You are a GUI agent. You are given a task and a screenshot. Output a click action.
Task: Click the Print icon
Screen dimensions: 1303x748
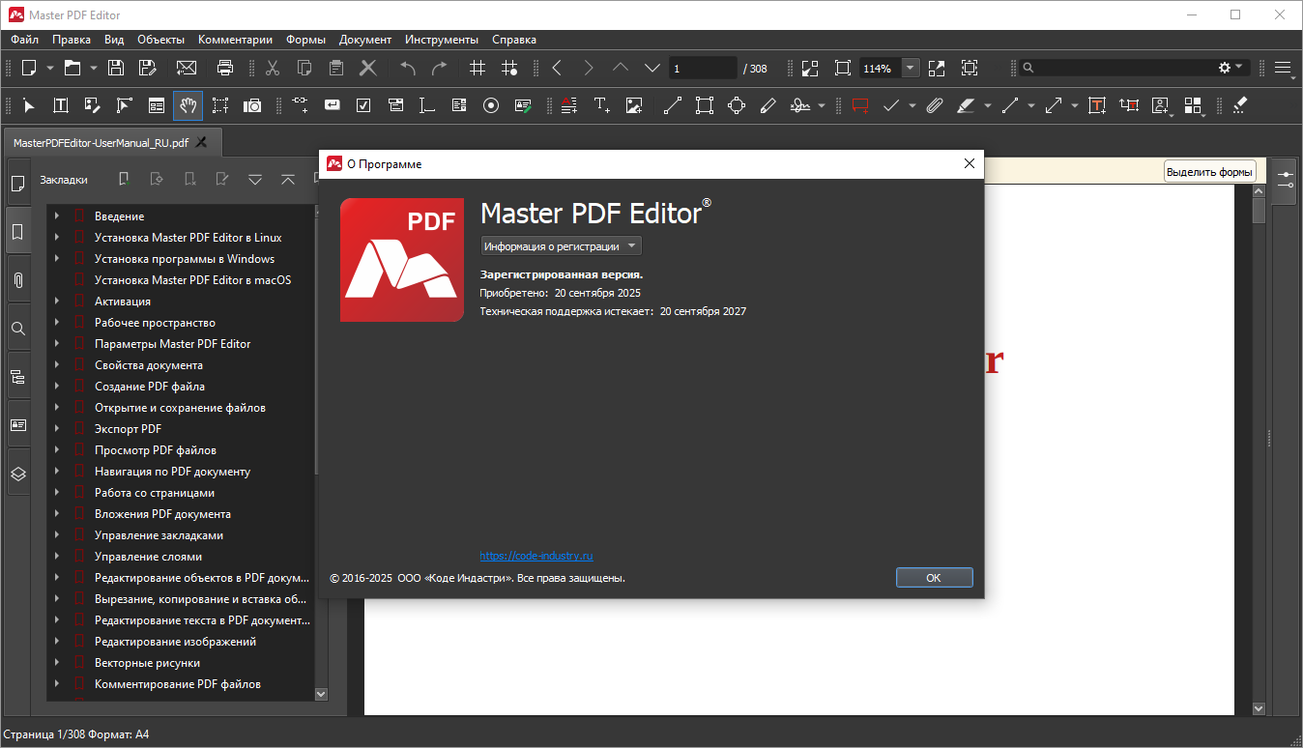point(225,68)
